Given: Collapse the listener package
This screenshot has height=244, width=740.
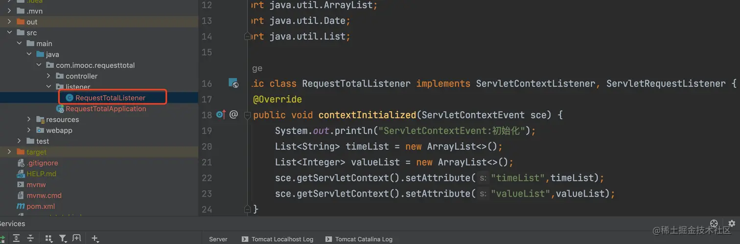Looking at the screenshot, I should coord(48,87).
